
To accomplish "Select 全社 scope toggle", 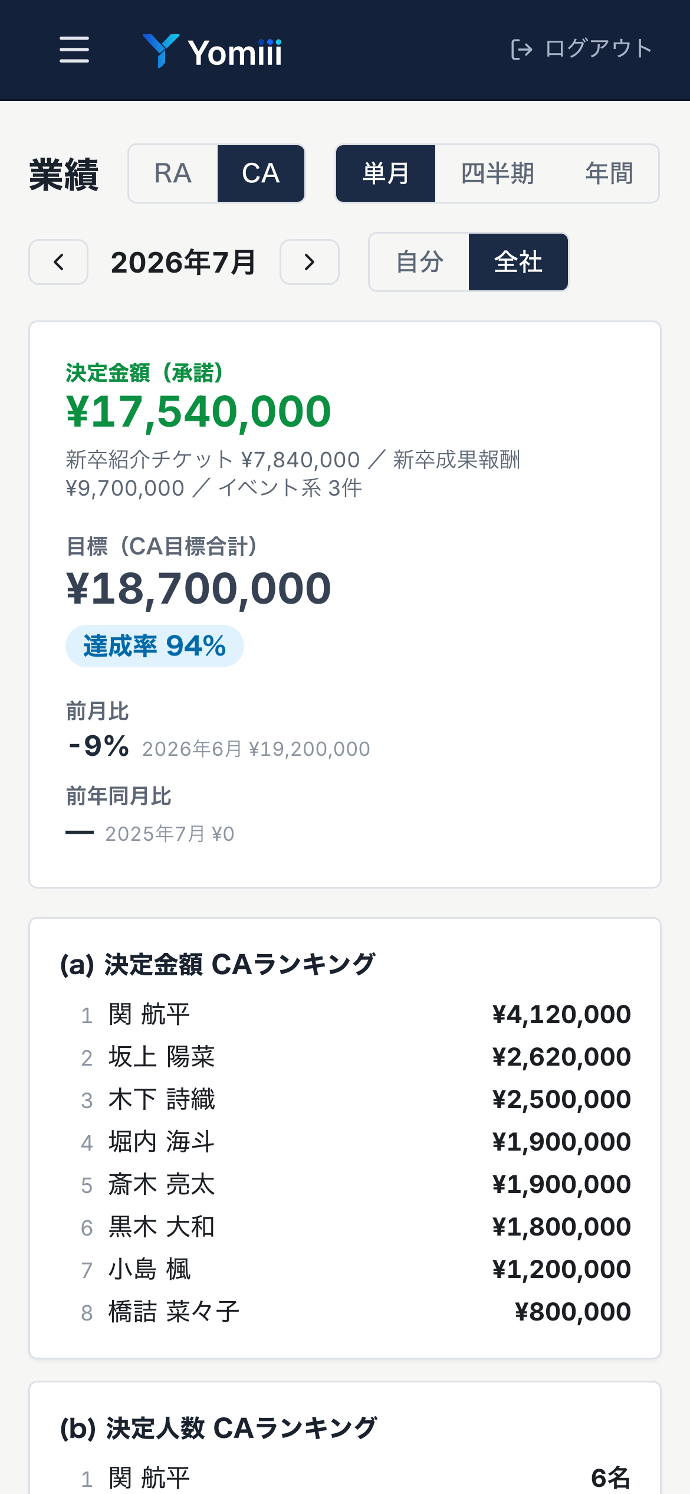I will (x=518, y=262).
